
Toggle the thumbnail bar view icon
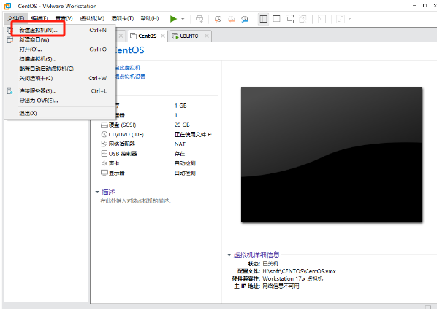(276, 19)
